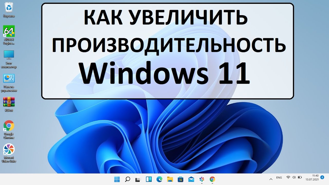Select the Google Chrome desktop shortcut
The image size is (329, 185).
(x=9, y=129)
